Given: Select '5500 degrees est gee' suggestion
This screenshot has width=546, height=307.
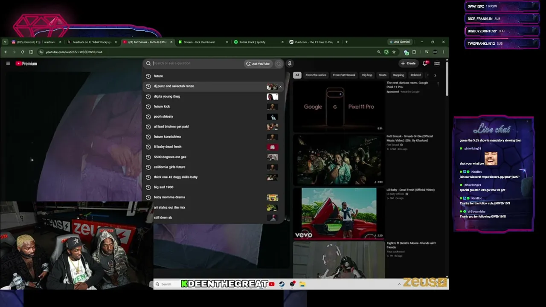Looking at the screenshot, I should coord(213,157).
